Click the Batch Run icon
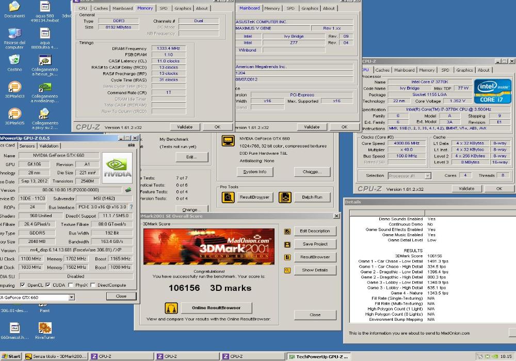 (285, 198)
